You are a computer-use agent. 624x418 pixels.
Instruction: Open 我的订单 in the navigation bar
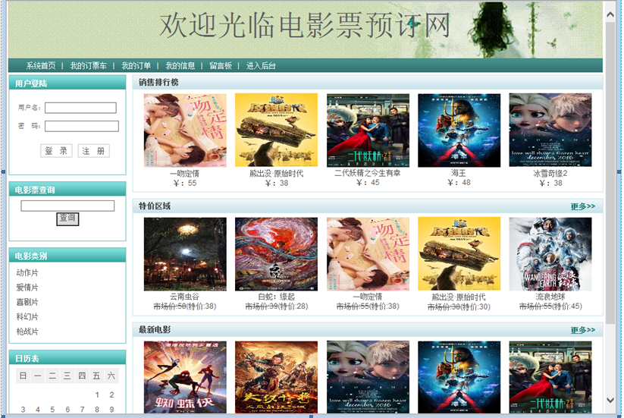coord(136,66)
